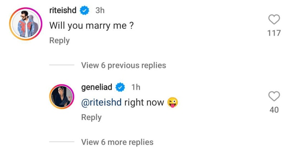This screenshot has width=297, height=152.
Task: Click verified badge next to riteishd
Action: [84, 11]
